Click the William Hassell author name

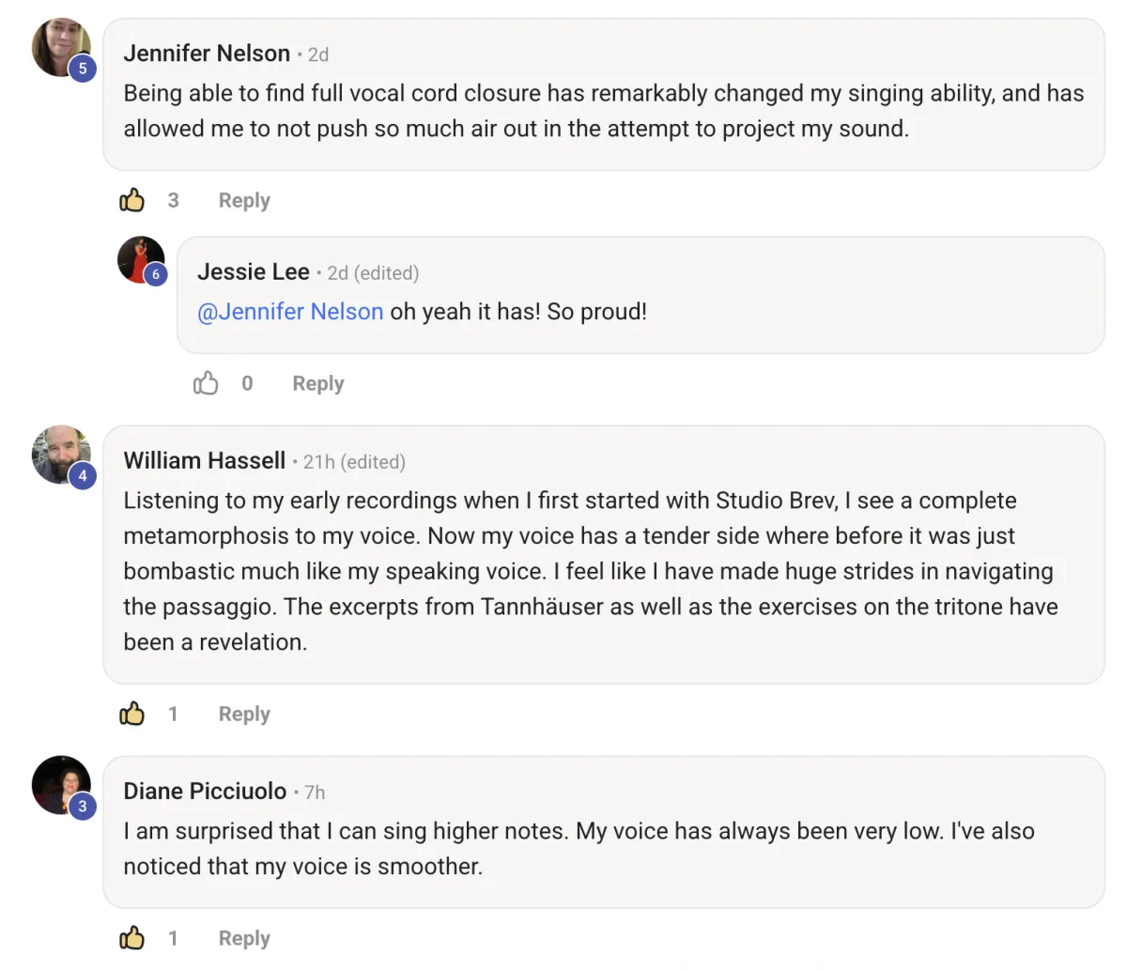205,461
